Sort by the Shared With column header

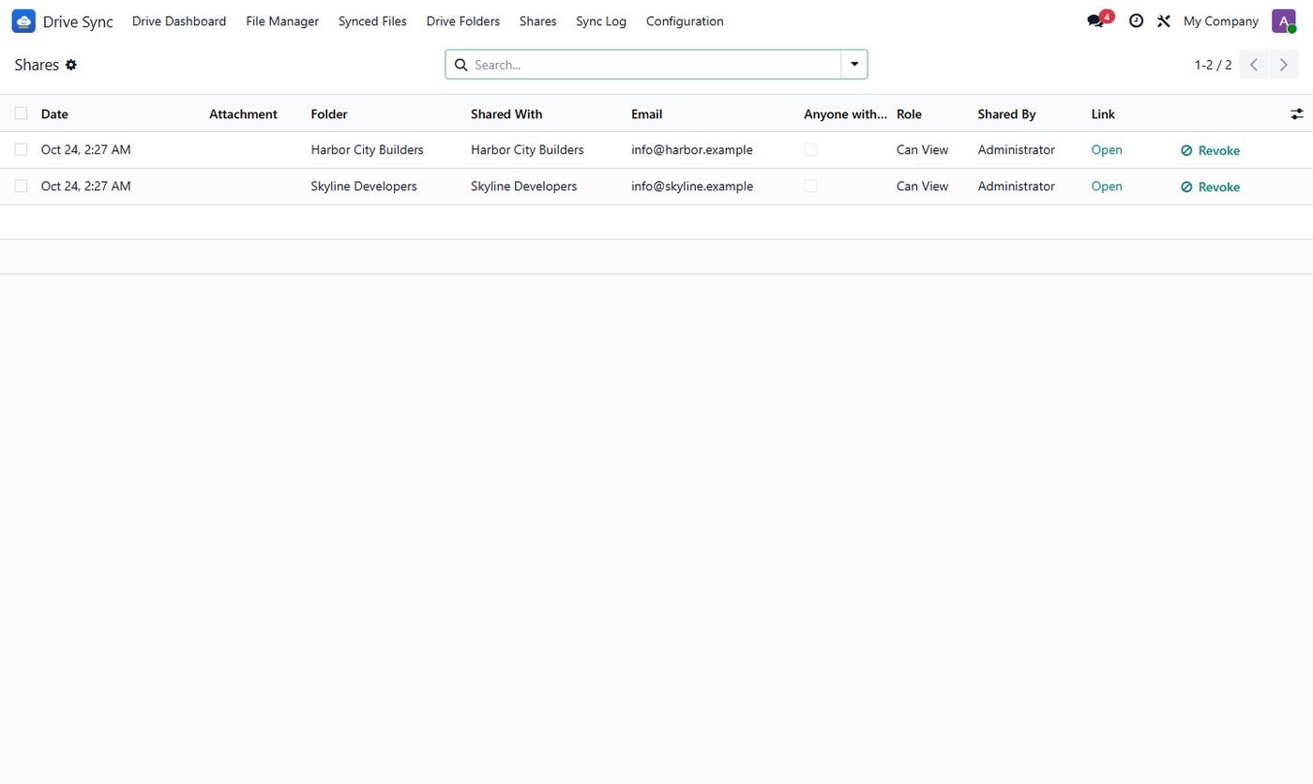[x=506, y=113]
